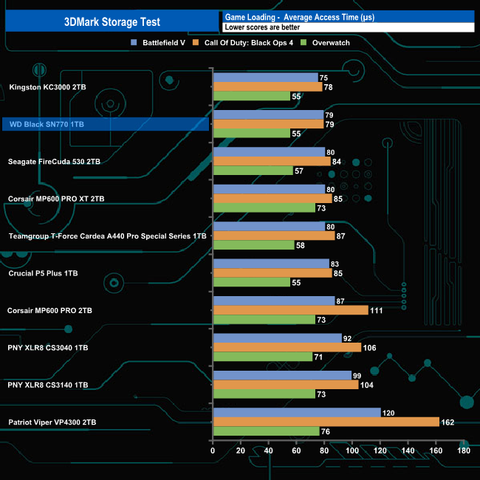480x480 pixels.
Task: Click the Battlefield V blue legend swatch
Action: [134, 43]
